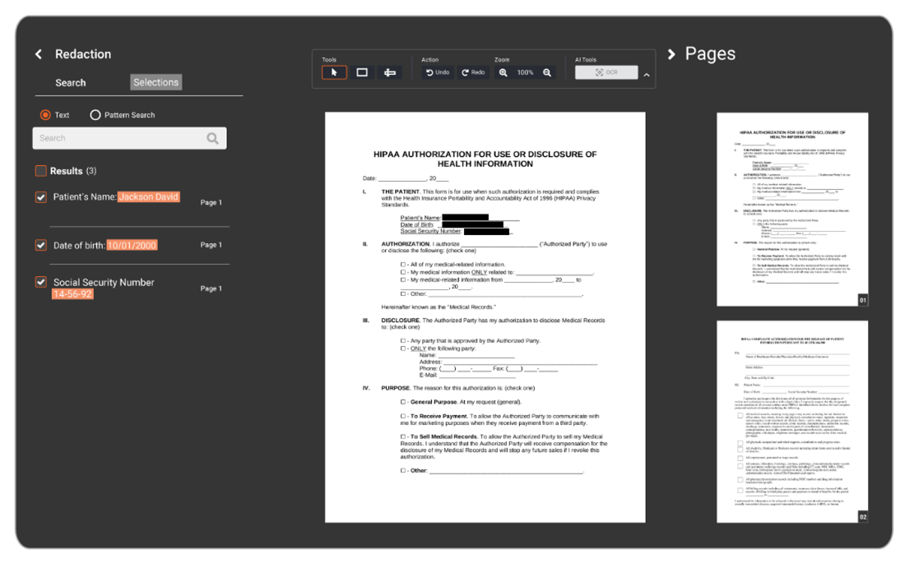Redo the last action
905x563 pixels.
[473, 72]
